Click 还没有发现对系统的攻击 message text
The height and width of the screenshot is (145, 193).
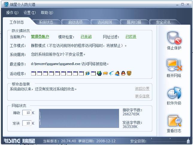coord(43,89)
